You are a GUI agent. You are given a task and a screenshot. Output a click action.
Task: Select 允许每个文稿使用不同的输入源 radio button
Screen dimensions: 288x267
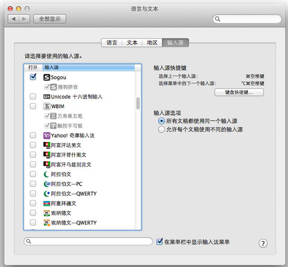161,129
